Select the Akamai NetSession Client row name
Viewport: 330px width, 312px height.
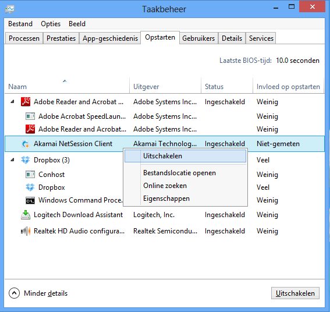pyautogui.click(x=73, y=144)
